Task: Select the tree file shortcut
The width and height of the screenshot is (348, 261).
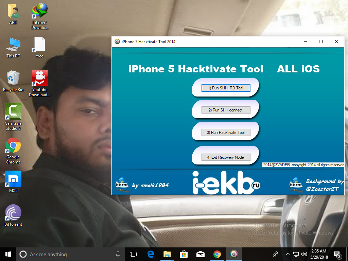Action: [x=40, y=48]
